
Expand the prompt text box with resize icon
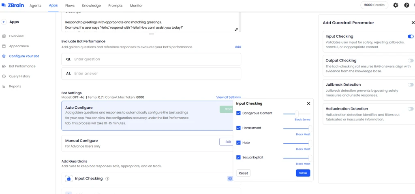click(x=236, y=30)
